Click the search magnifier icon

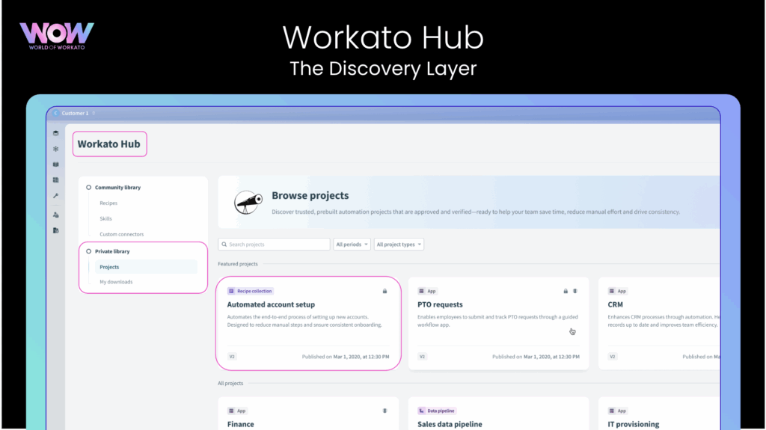click(224, 245)
